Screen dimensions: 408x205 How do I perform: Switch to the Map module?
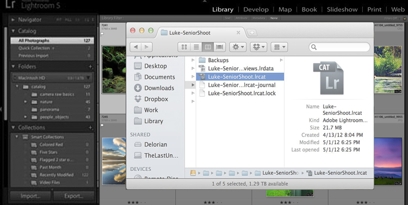[285, 10]
